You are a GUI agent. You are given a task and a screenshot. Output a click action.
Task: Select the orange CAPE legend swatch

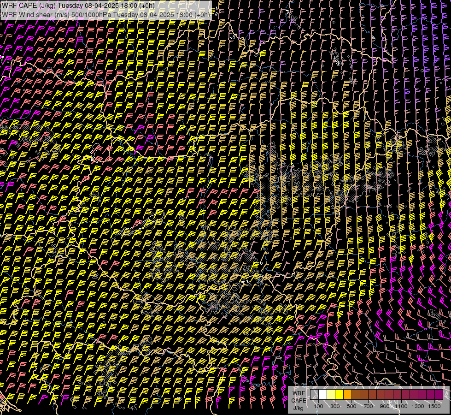[347, 394]
